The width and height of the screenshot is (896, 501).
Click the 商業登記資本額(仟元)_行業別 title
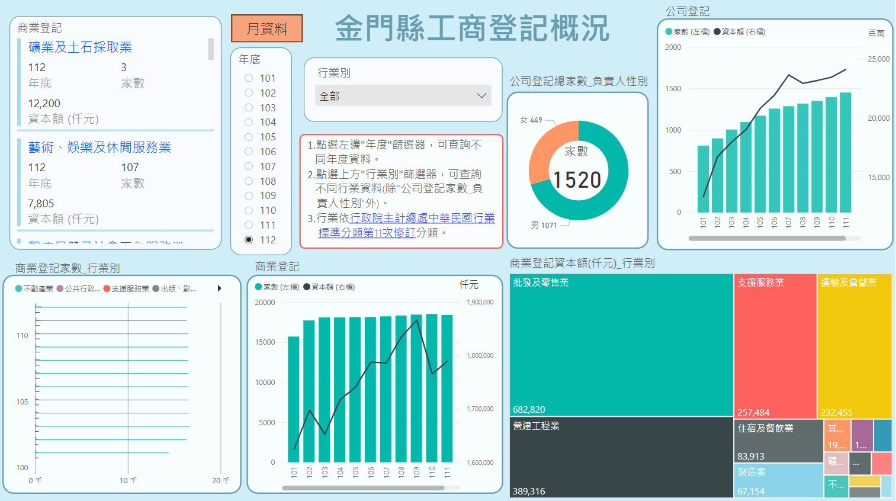[x=582, y=263]
